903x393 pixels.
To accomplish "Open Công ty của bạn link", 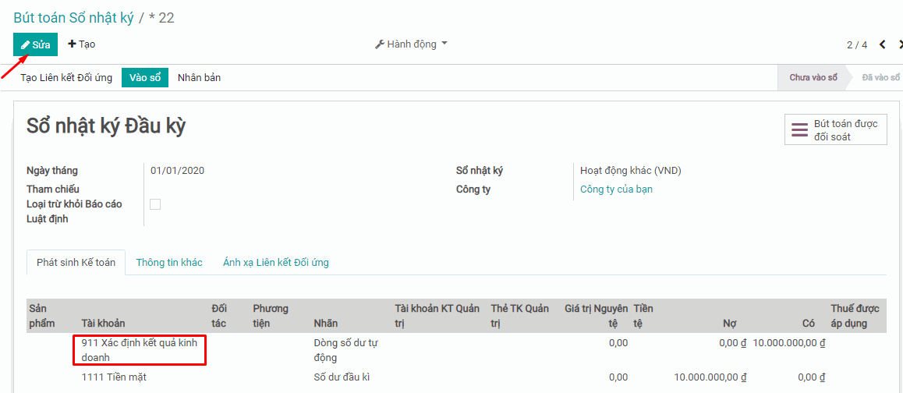I will 616,189.
